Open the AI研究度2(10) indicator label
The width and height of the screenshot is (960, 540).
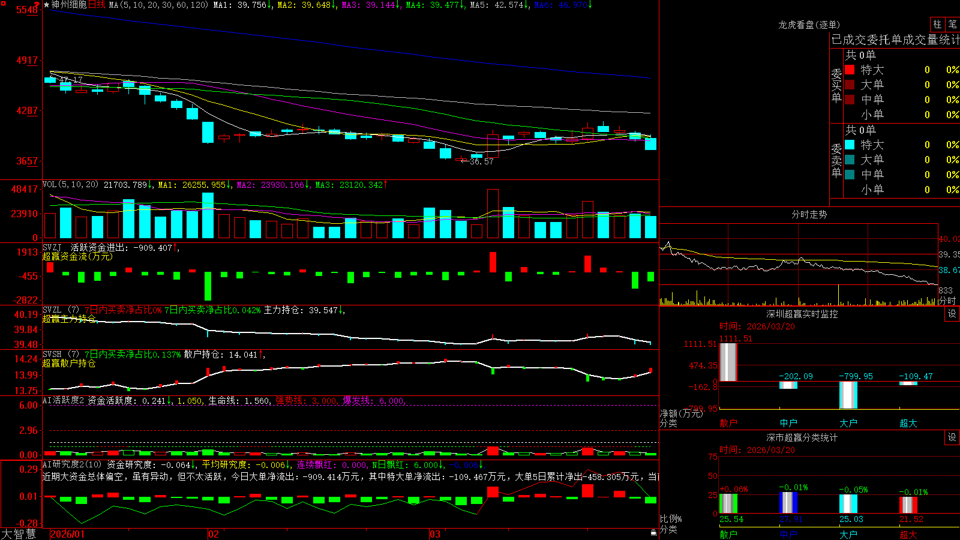coord(72,464)
